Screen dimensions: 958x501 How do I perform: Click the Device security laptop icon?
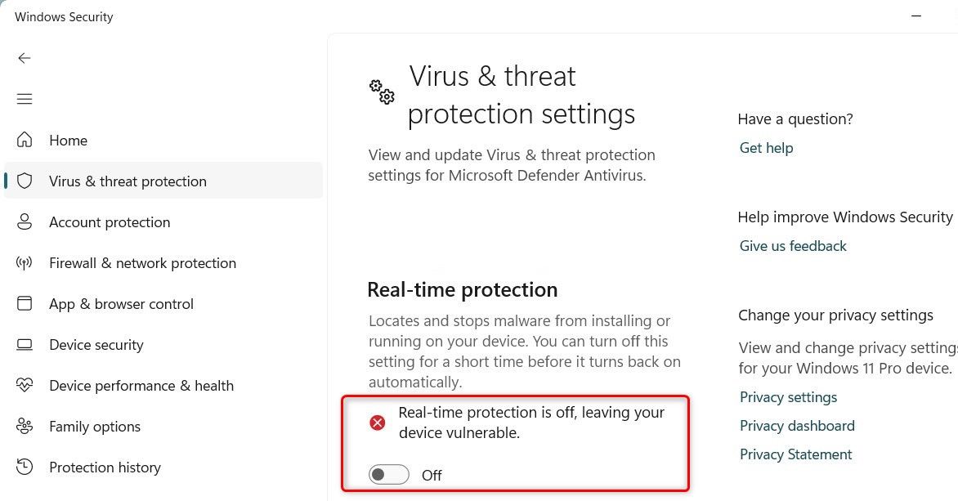(25, 345)
